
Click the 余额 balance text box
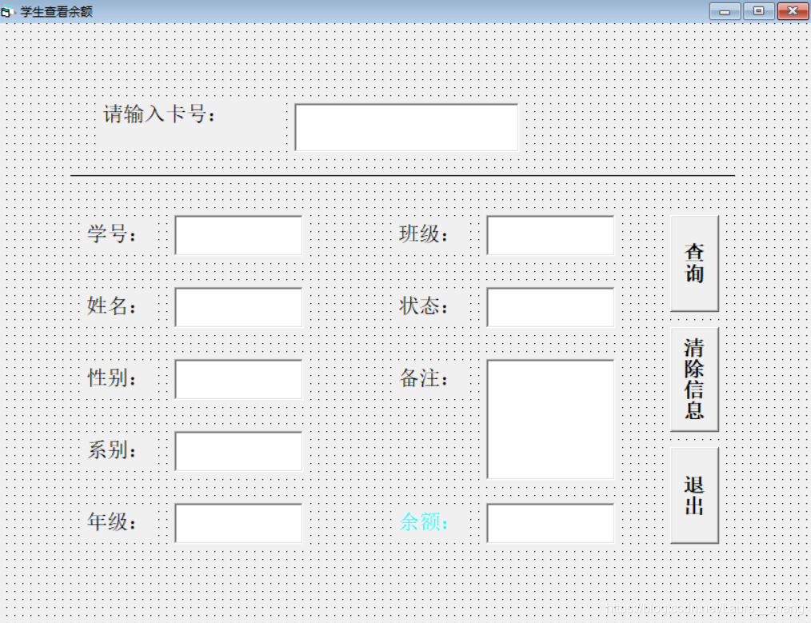[549, 523]
